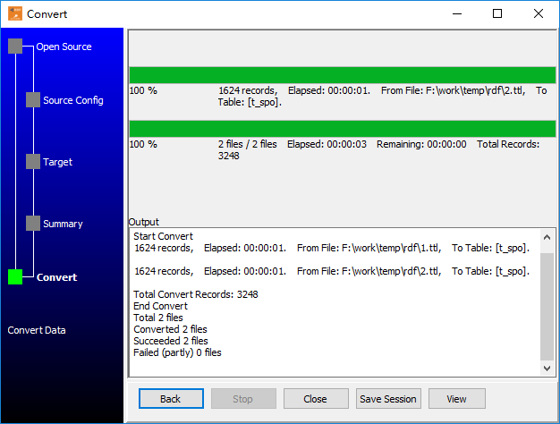Click the output scrollbar down arrow
The image size is (560, 424).
click(x=547, y=368)
